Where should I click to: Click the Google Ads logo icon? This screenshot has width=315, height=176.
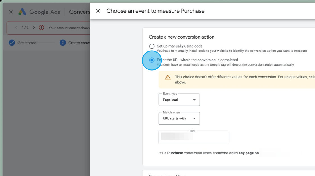[x=22, y=12]
